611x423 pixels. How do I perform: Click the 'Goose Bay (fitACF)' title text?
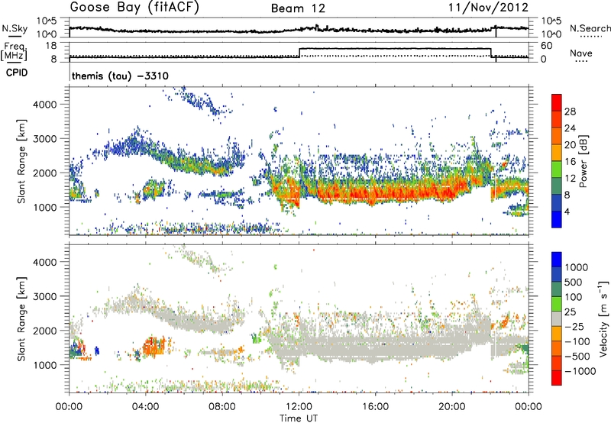coord(134,8)
